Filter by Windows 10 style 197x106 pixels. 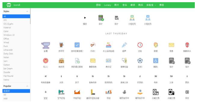pyautogui.click(x=9, y=35)
